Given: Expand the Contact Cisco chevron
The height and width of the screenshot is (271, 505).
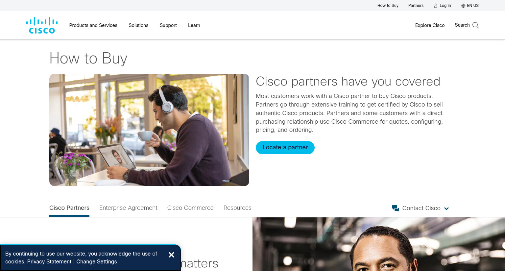Looking at the screenshot, I should pos(446,209).
